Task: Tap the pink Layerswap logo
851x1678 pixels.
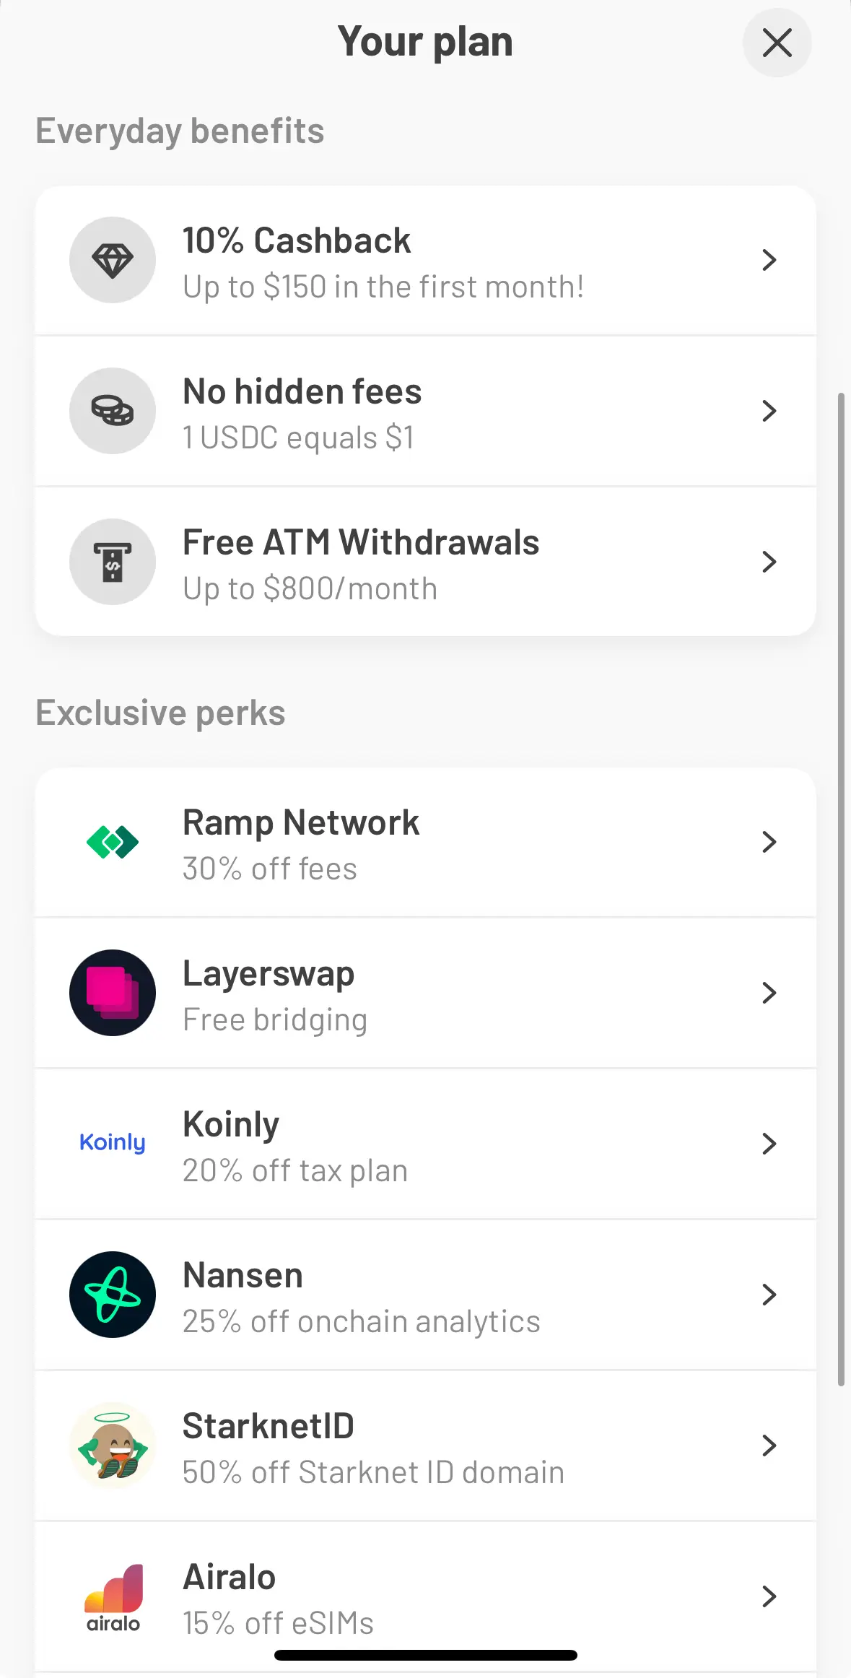Action: 113,993
